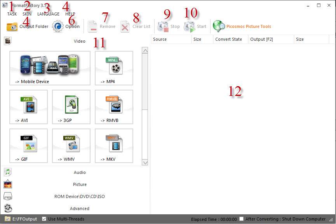Enable After Converting Shut Down Computer checkbox
Viewport: 336px width, 224px height.
click(x=242, y=219)
